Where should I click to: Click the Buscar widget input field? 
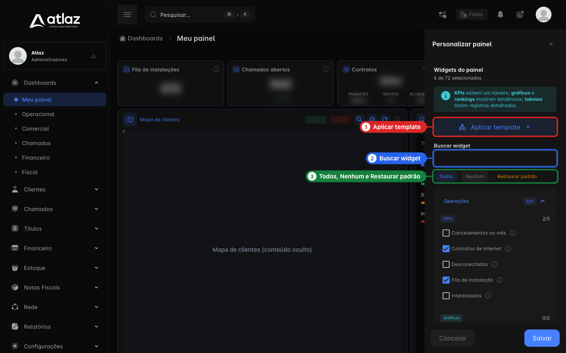[x=495, y=158]
